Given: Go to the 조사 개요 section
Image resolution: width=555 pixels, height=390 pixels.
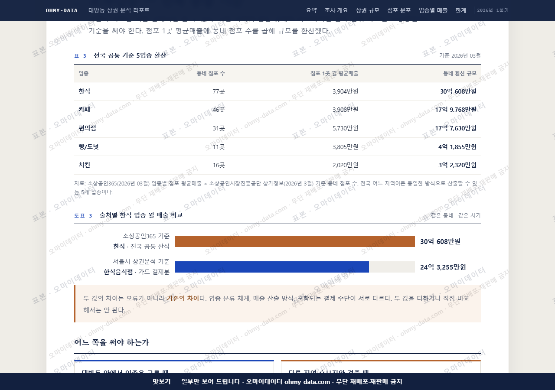Looking at the screenshot, I should [336, 10].
